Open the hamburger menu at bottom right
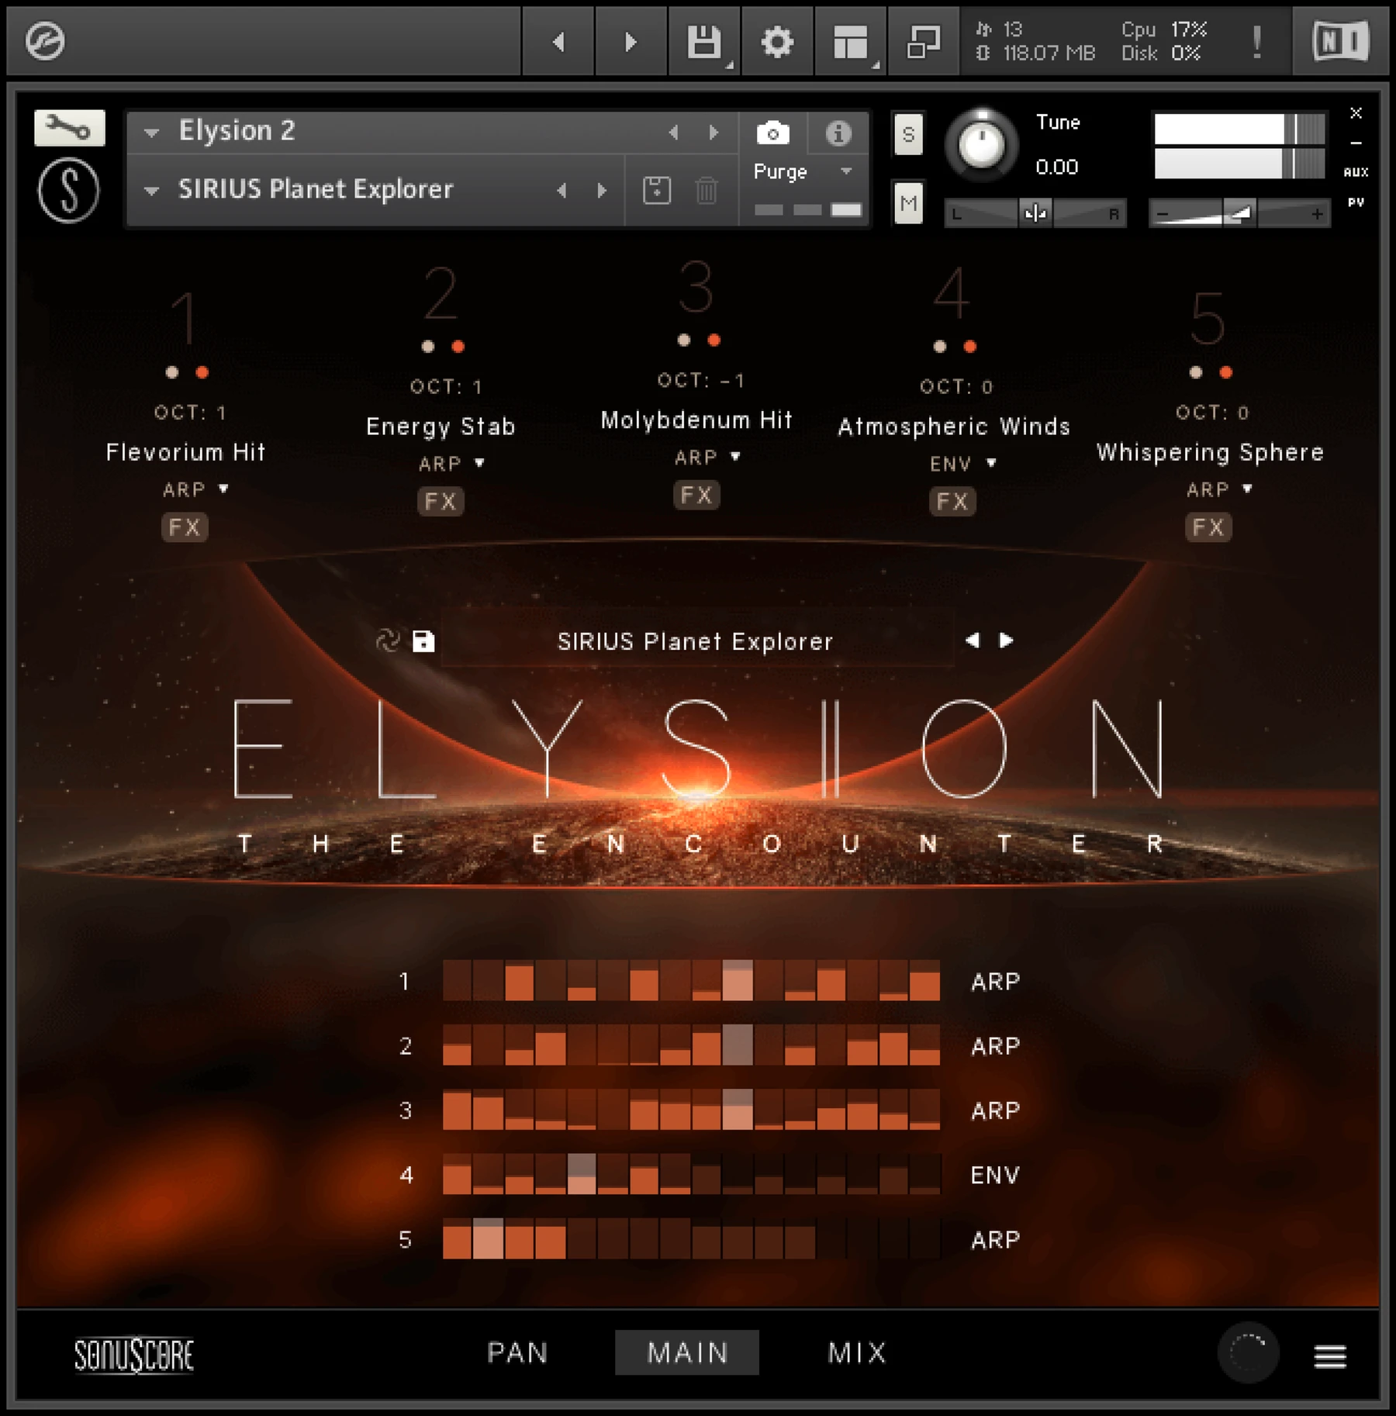 pos(1330,1356)
